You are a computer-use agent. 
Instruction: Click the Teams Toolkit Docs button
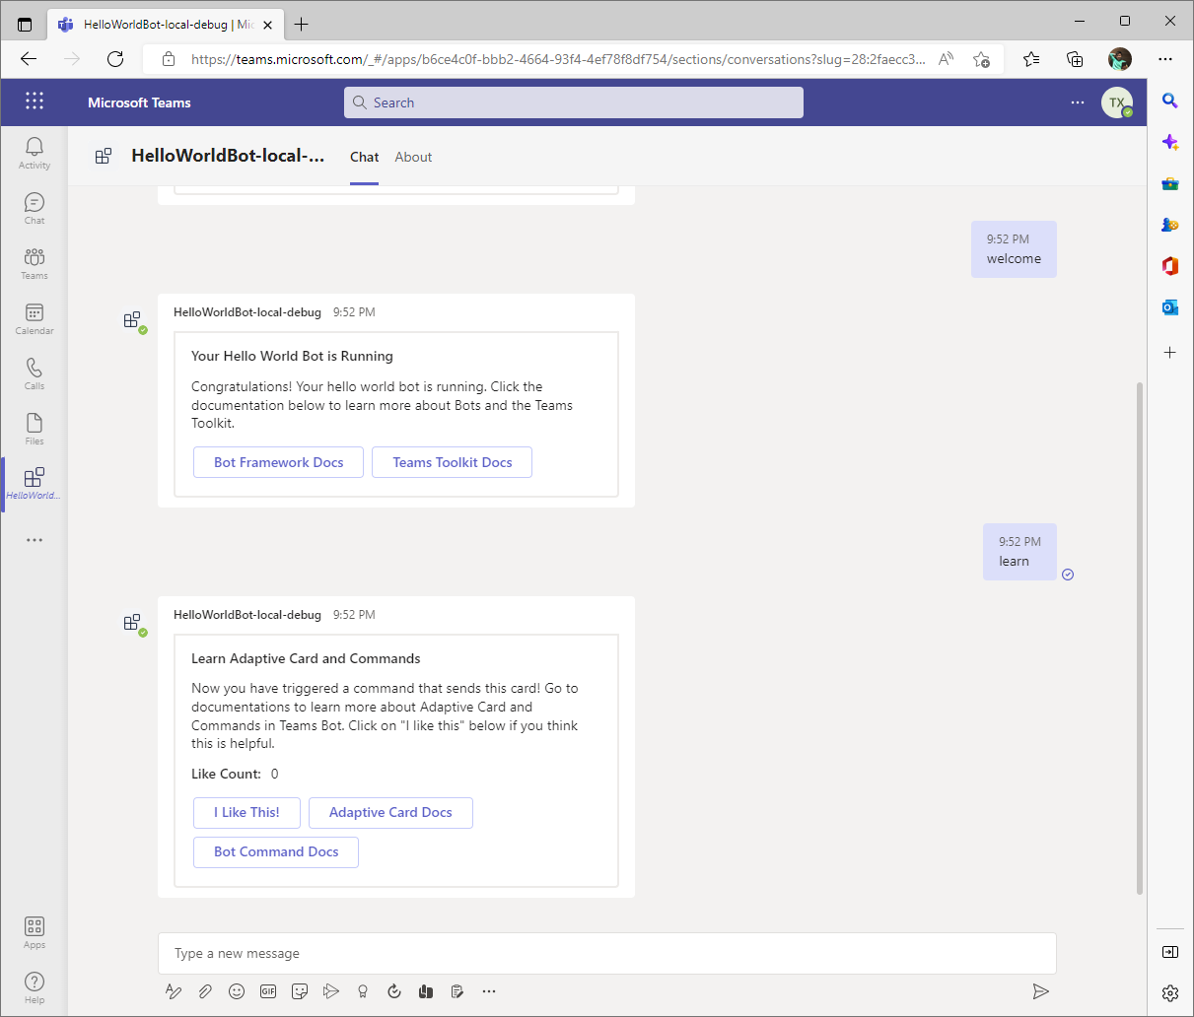[x=453, y=462]
